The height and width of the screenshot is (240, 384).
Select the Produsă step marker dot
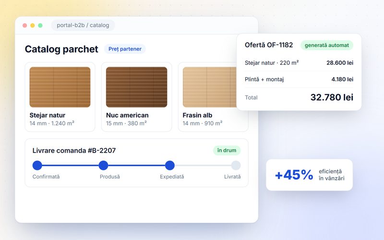click(x=103, y=165)
